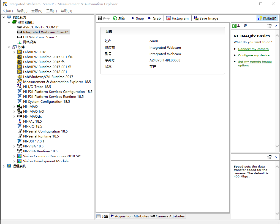280x224 pixels.
Task: Click the upper help pane scroll-down arrow
Action: pos(277,146)
